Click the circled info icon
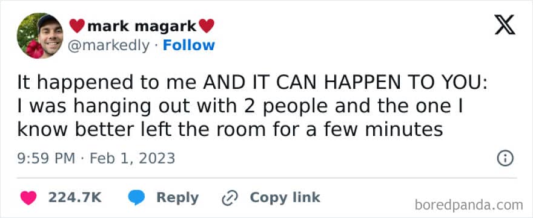533x218 pixels. click(505, 158)
